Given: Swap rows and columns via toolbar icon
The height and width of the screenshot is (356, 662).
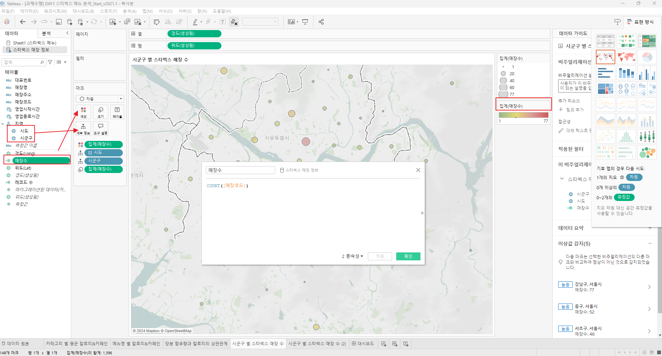Looking at the screenshot, I should [x=157, y=22].
